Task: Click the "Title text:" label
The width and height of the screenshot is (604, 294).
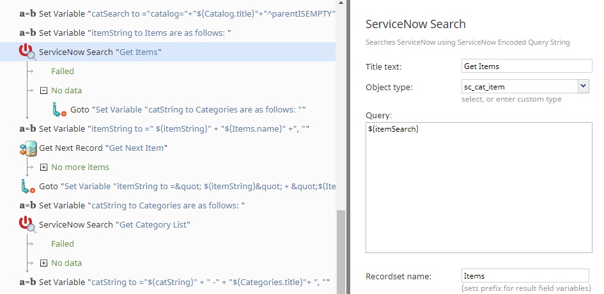Action: [383, 66]
